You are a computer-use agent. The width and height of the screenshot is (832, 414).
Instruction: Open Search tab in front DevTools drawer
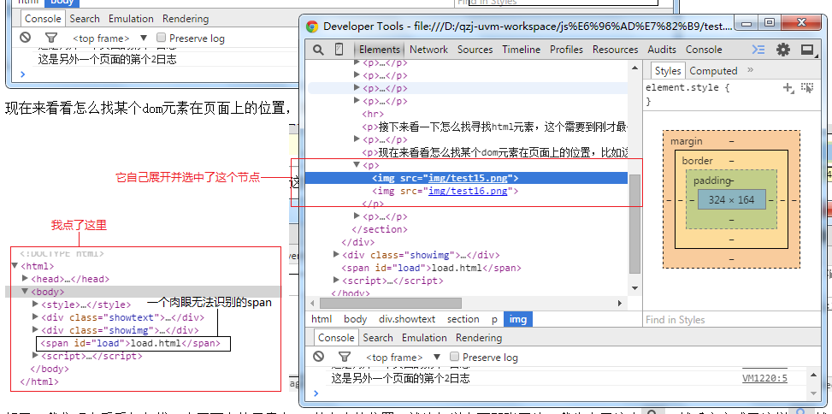(x=378, y=338)
